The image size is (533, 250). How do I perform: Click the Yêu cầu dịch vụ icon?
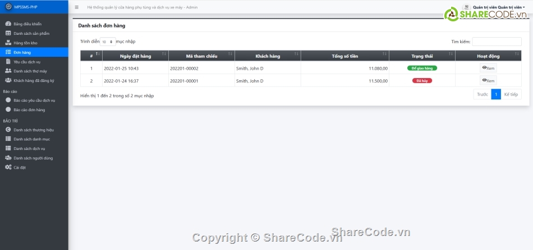tap(8, 62)
